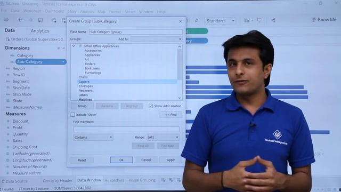Click the highlighter pen icon in toolbar
This screenshot has height=192, width=341.
click(197, 20)
